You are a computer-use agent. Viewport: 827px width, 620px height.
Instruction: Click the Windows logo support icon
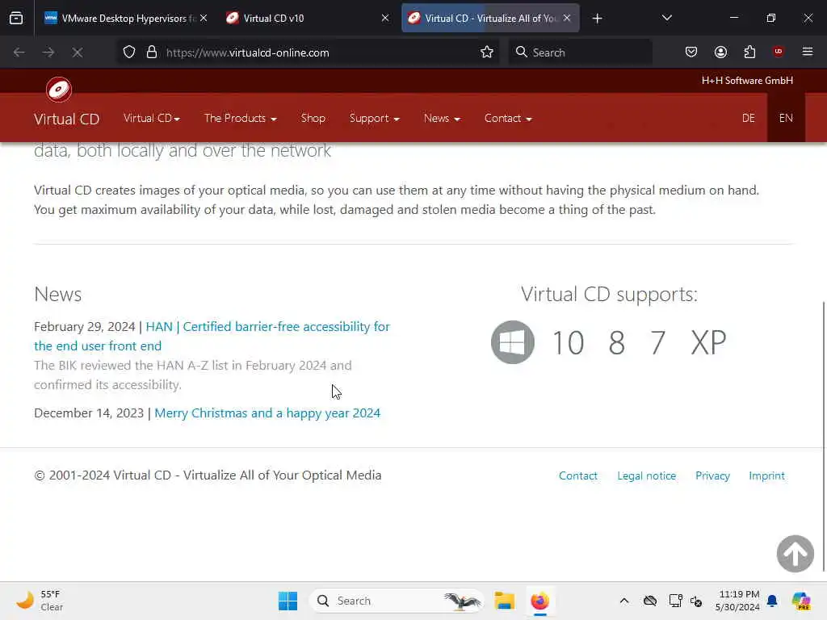512,342
